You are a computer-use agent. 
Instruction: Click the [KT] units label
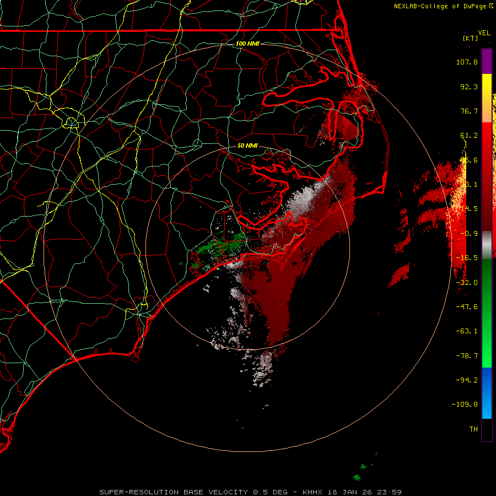471,38
